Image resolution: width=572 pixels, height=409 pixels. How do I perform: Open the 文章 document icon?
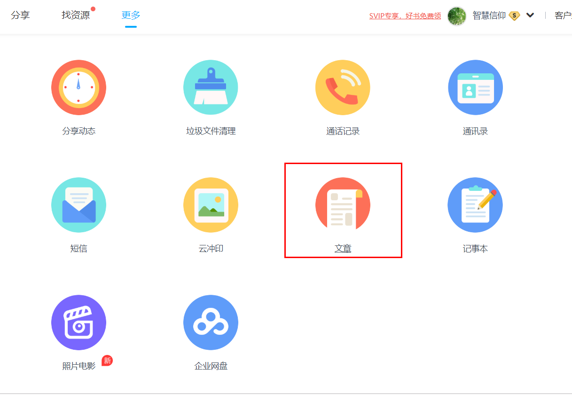(x=343, y=205)
